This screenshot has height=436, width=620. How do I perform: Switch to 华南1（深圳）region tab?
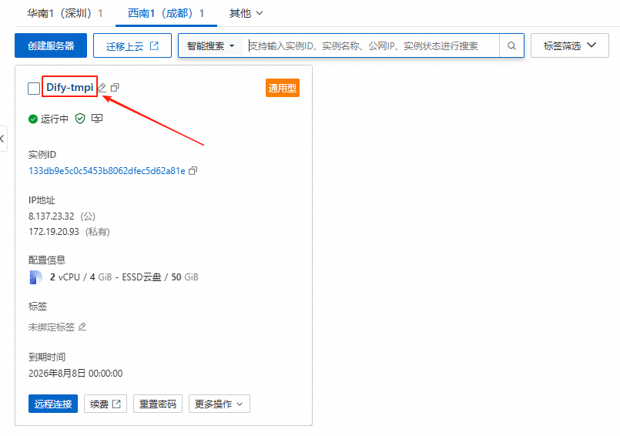click(65, 13)
